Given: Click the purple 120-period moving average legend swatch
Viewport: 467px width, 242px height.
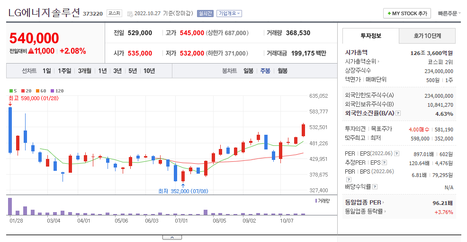Looking at the screenshot, I should click(53, 91).
